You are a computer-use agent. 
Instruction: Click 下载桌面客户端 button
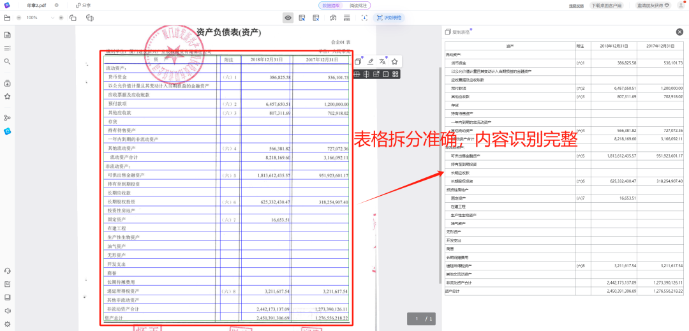pyautogui.click(x=607, y=6)
